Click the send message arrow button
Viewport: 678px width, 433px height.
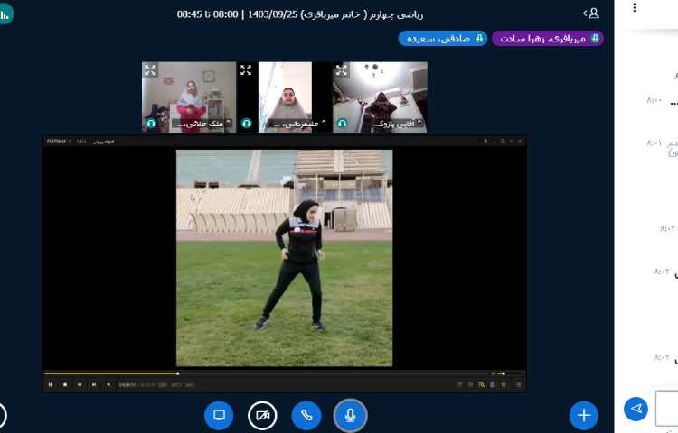click(x=636, y=409)
